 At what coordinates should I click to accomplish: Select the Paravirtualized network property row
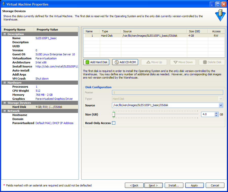(40, 123)
